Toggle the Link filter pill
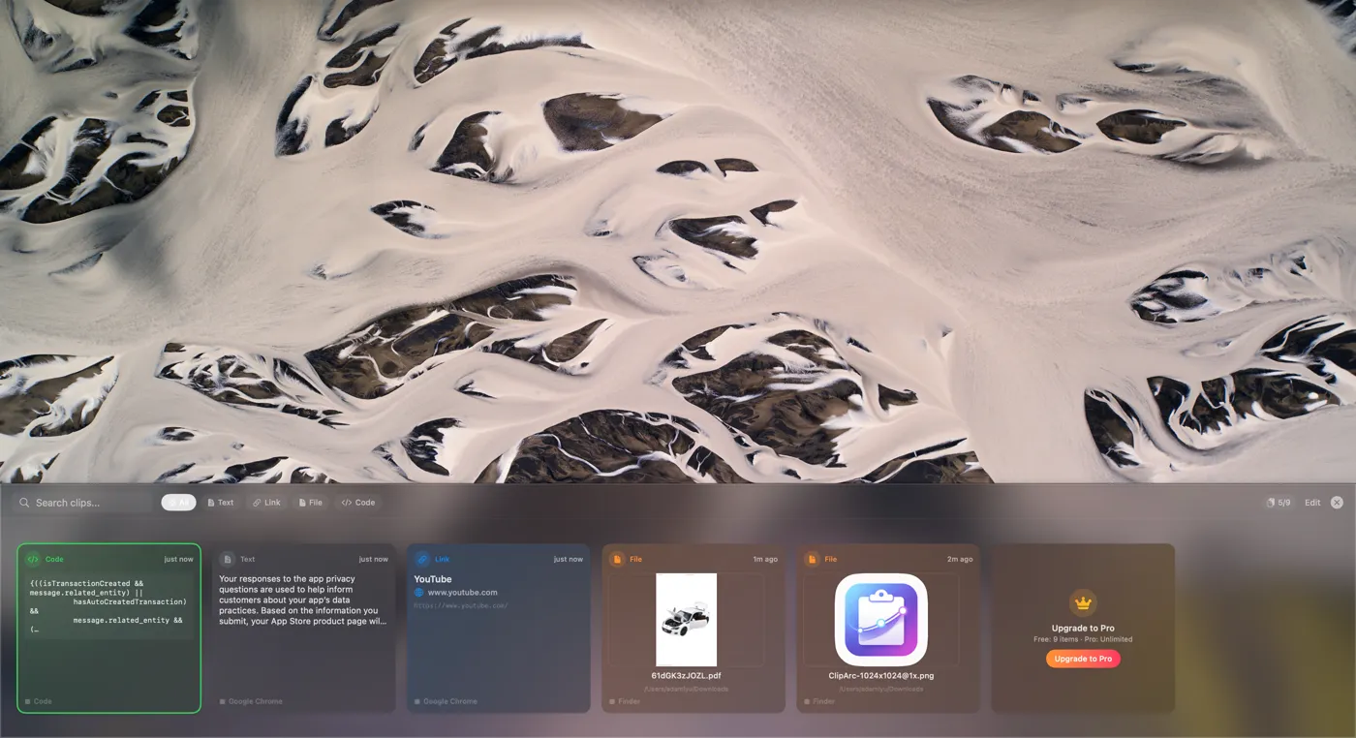Screen dimensions: 1356x738 tap(266, 502)
